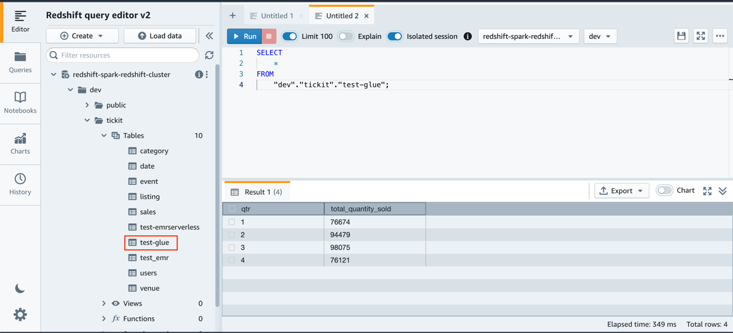
Task: Open the settings gear icon
Action: (x=20, y=314)
